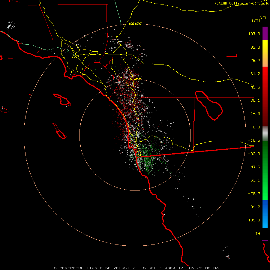Select the 30.1 scale value
Screen dimensions: 270x270
click(x=255, y=100)
